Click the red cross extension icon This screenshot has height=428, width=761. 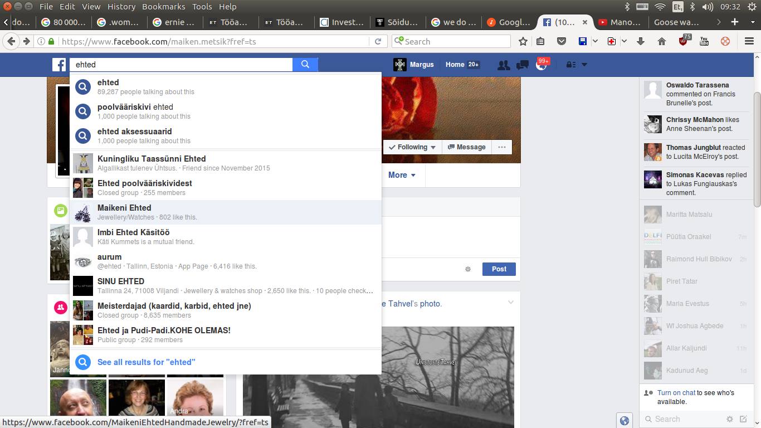coord(612,41)
